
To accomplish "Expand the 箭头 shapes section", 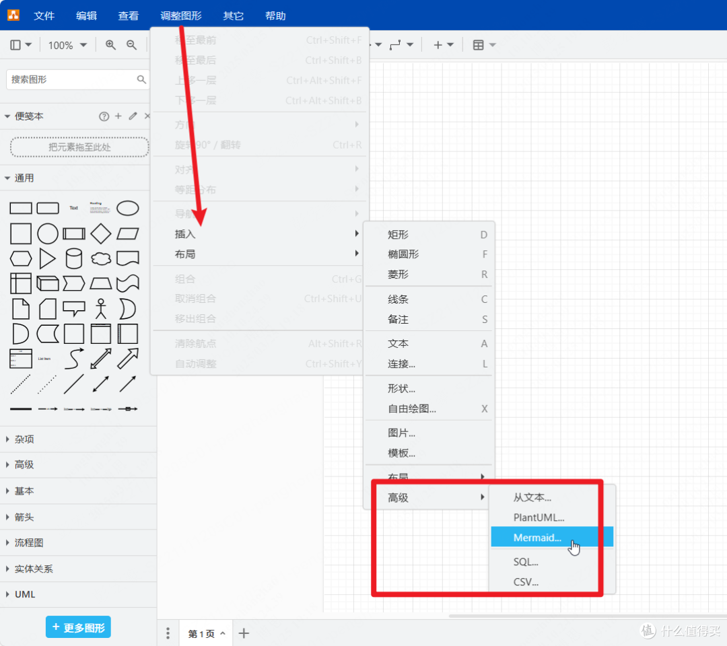I will (x=78, y=517).
